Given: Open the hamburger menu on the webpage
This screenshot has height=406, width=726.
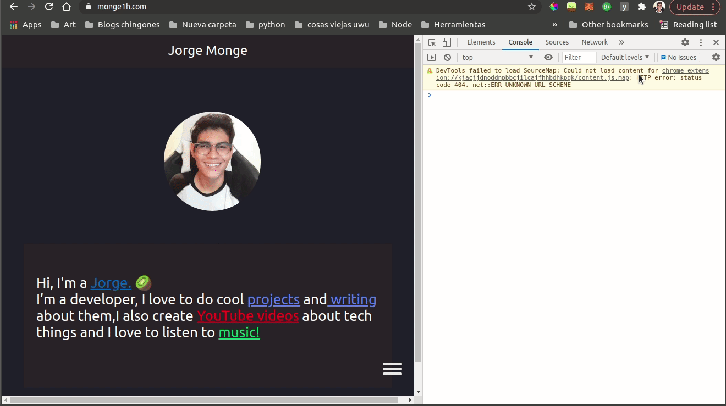Looking at the screenshot, I should coord(393,369).
